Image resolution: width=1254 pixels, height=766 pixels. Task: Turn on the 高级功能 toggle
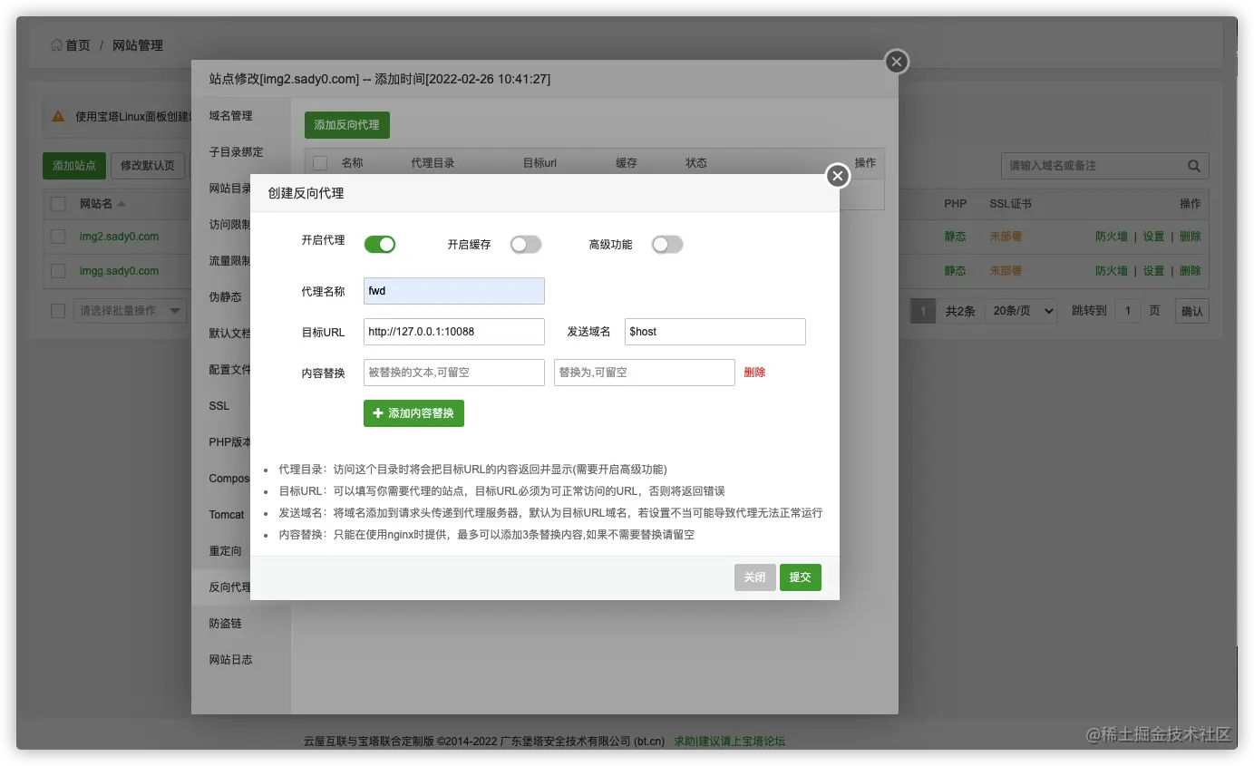pyautogui.click(x=667, y=244)
